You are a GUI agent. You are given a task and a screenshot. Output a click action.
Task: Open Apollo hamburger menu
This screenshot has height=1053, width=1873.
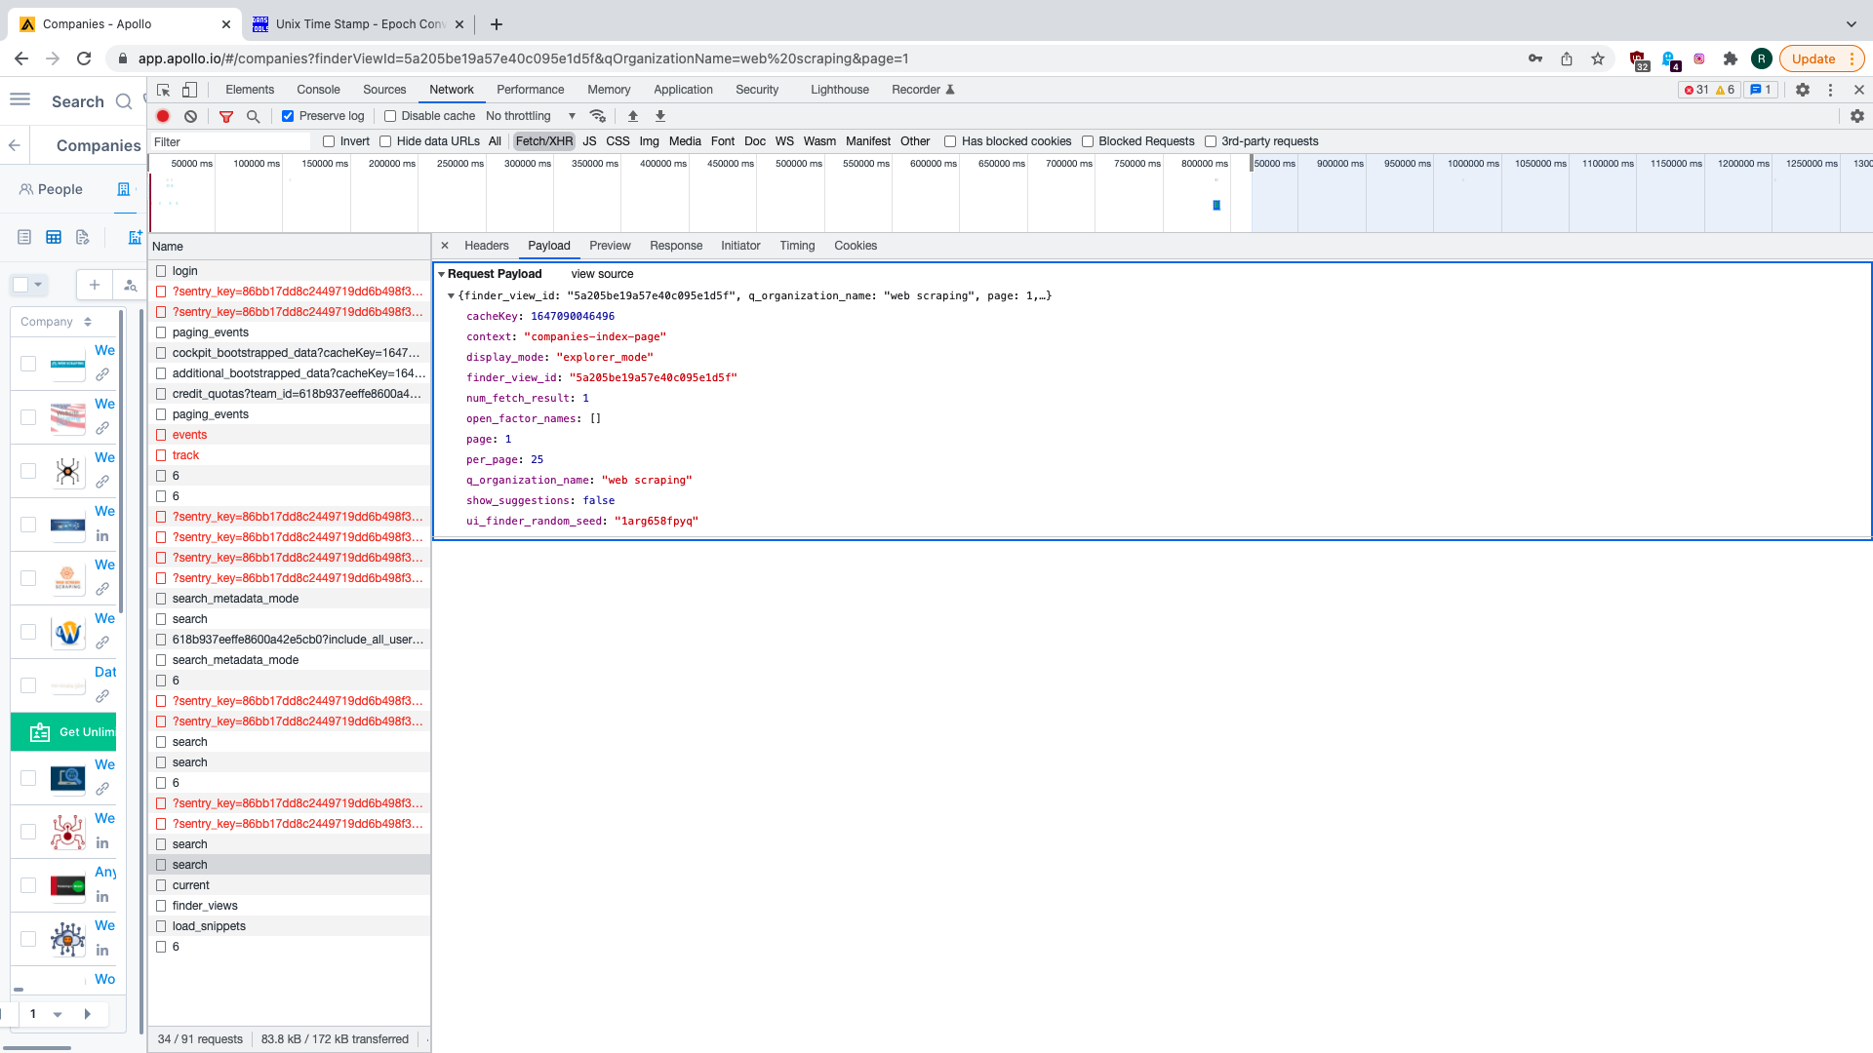[x=20, y=99]
